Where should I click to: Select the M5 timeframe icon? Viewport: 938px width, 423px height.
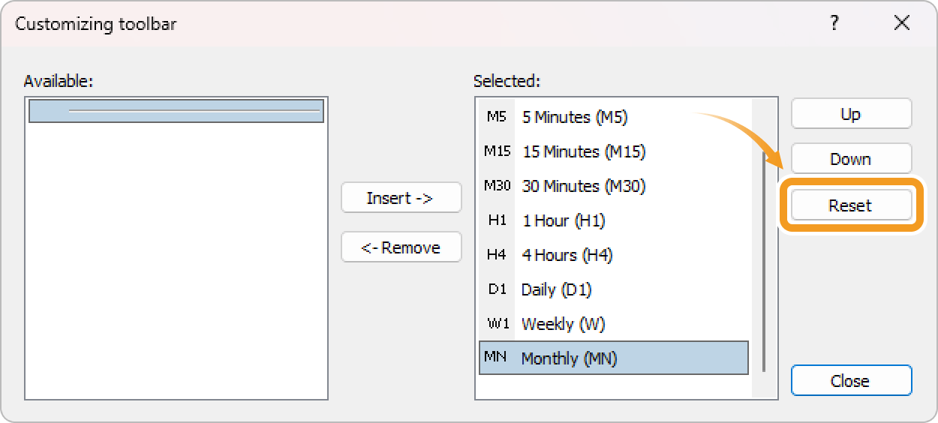click(x=497, y=117)
